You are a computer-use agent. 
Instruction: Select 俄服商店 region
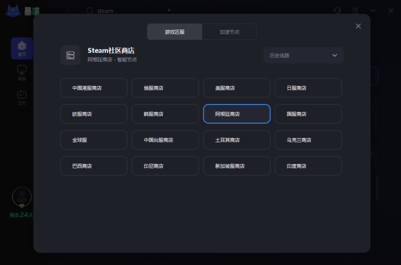[x=165, y=88]
